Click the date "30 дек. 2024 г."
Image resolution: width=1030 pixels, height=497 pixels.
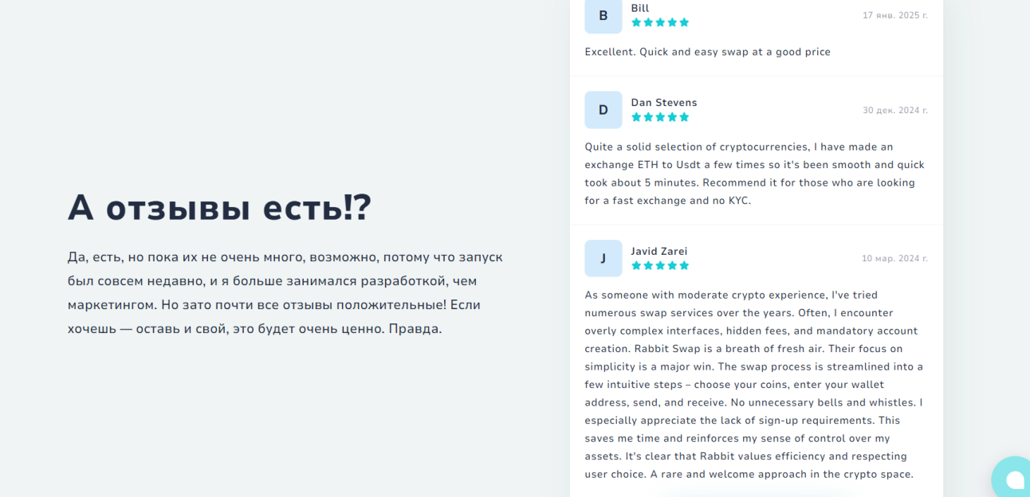tap(894, 110)
